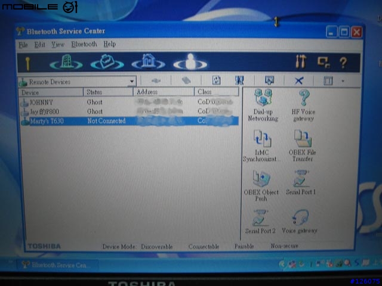Expand the view layout dropdown arrow
Screen dimensions: 382x286
click(343, 81)
